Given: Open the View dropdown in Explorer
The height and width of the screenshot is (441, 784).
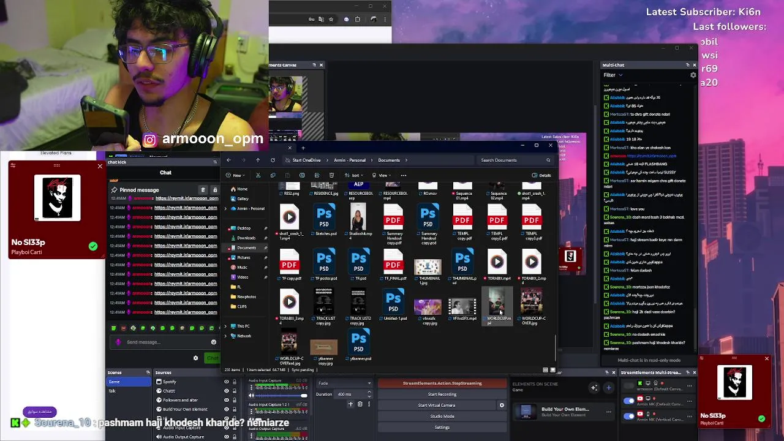Looking at the screenshot, I should [383, 175].
